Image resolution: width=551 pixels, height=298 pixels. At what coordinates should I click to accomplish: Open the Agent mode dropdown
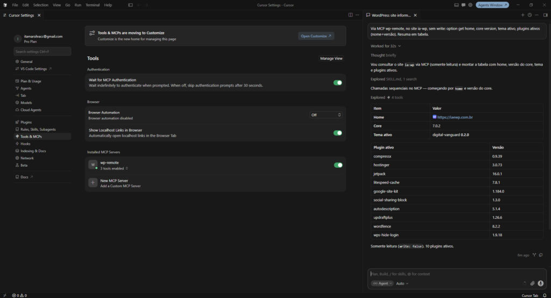click(x=382, y=283)
